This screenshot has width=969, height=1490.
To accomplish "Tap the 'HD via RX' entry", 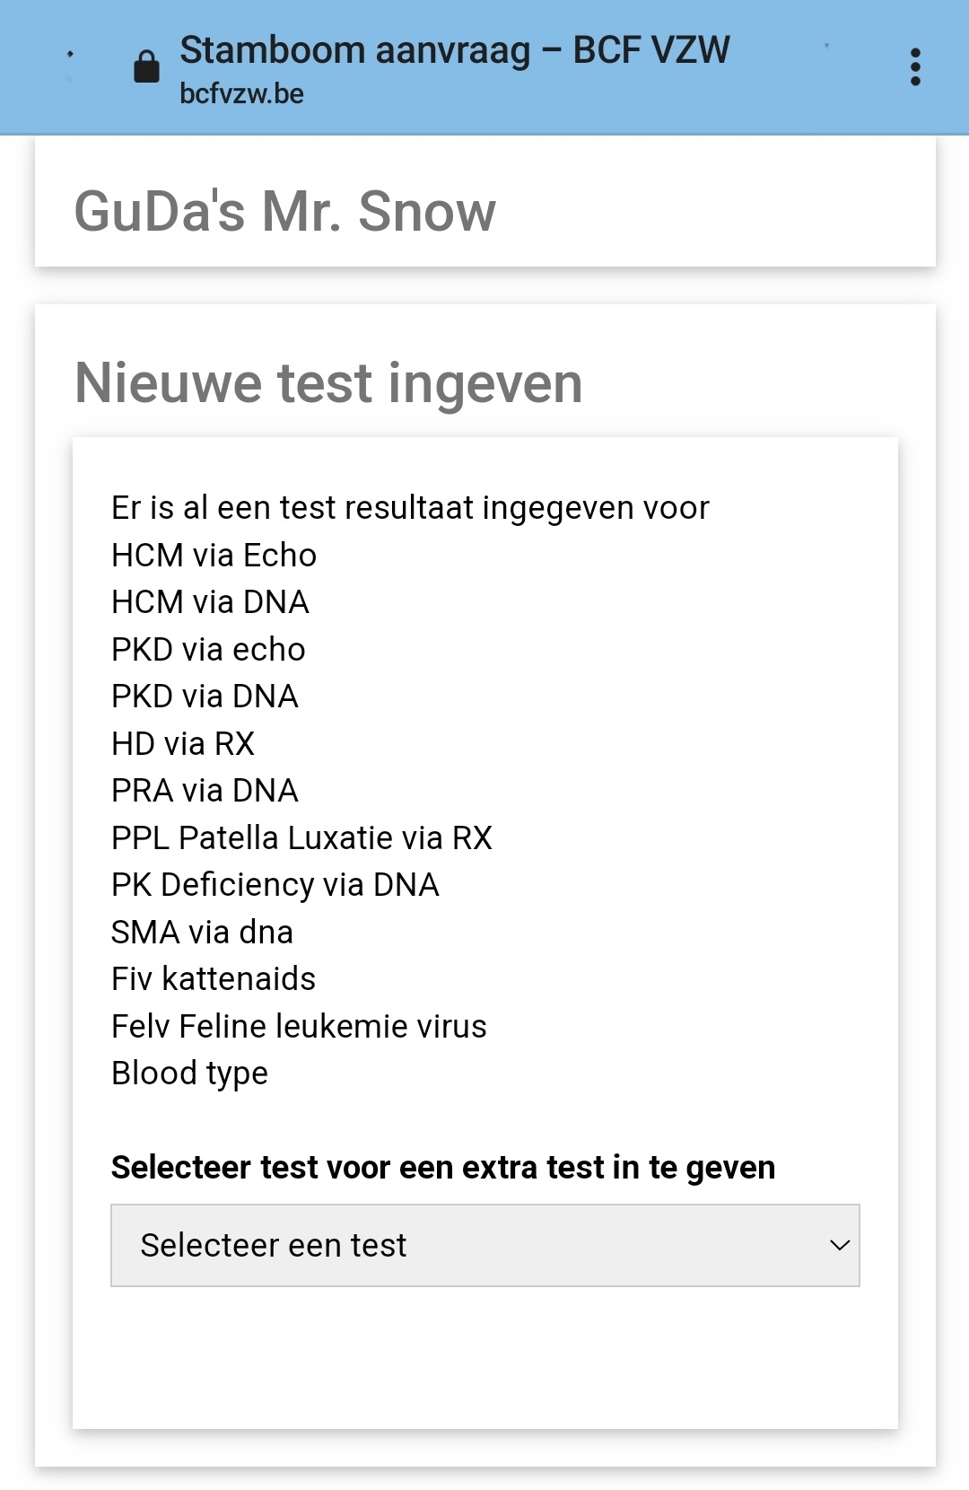I will (183, 744).
